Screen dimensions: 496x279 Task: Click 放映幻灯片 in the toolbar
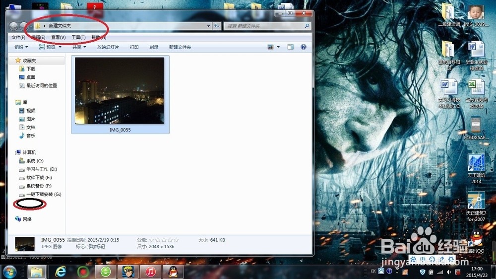(x=108, y=47)
